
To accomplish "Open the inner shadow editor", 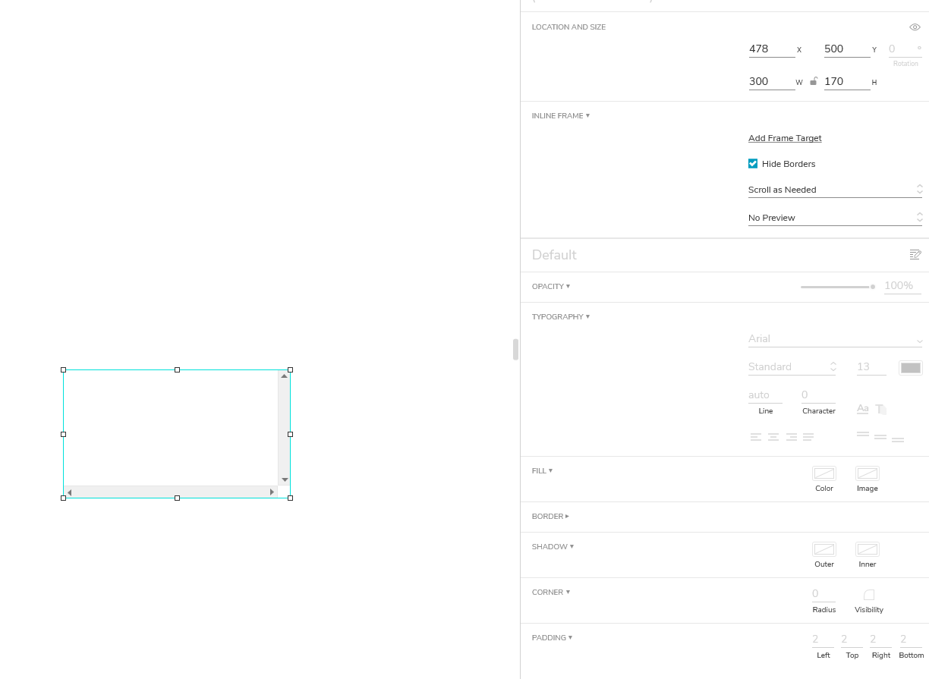I will coord(867,549).
